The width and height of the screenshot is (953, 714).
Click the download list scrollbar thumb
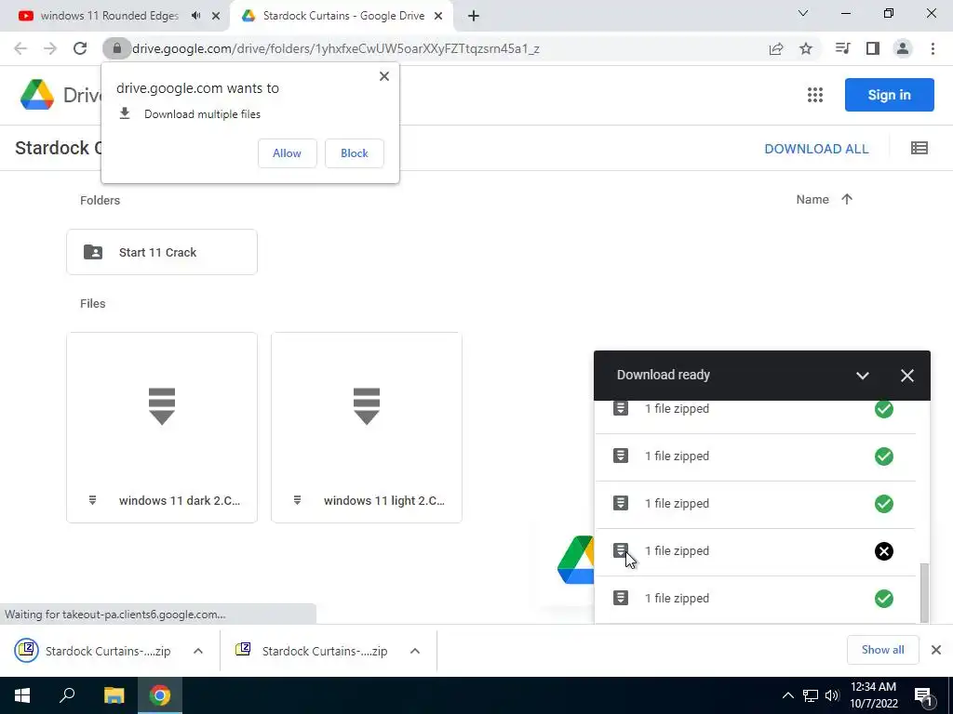point(924,592)
